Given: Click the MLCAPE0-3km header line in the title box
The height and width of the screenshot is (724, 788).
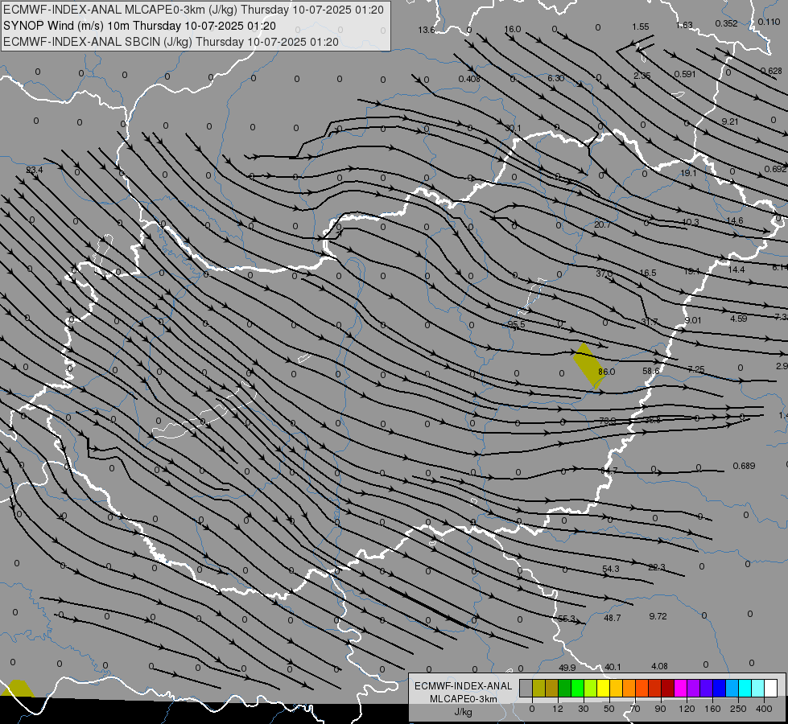Looking at the screenshot, I should (193, 10).
